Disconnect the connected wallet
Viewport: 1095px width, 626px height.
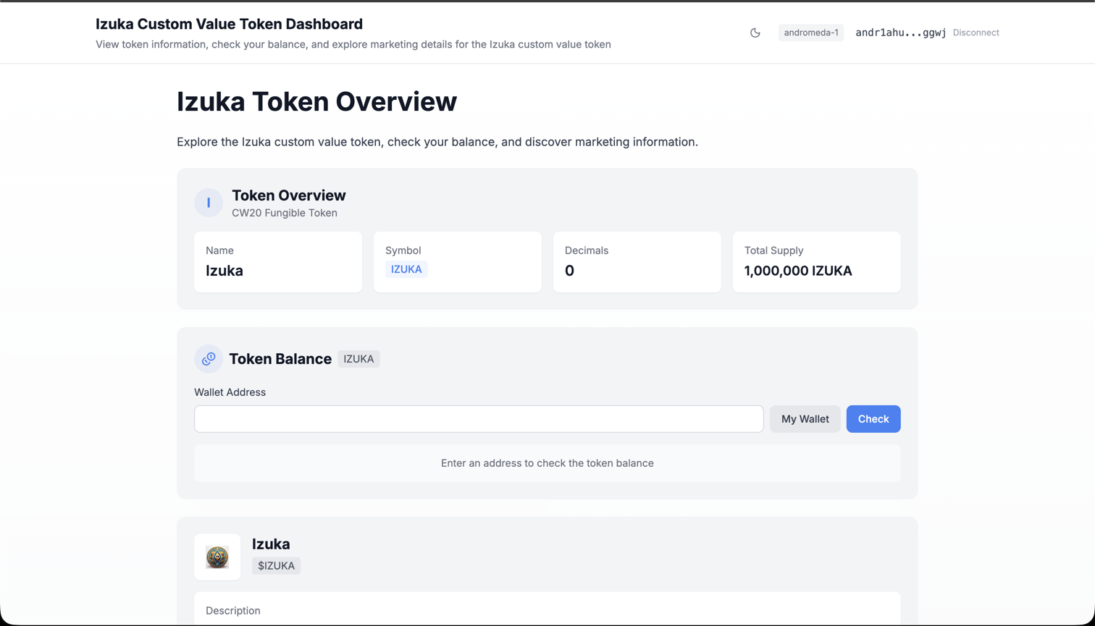tap(976, 33)
